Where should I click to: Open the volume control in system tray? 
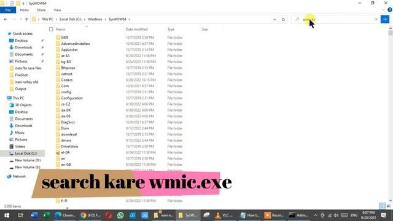click(336, 215)
